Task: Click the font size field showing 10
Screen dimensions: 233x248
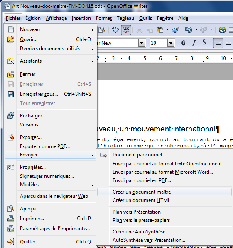Action: pos(158,43)
